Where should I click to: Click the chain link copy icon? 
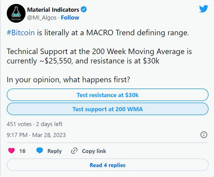tap(74, 151)
